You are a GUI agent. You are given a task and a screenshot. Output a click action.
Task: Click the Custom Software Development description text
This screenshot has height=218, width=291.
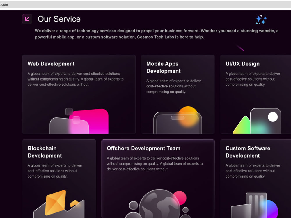coord(253,171)
